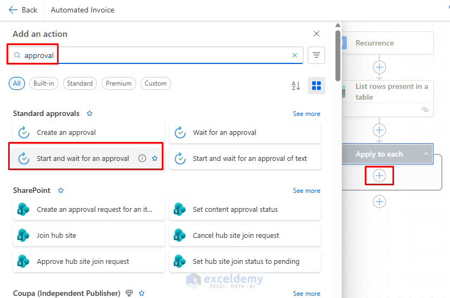Favorite the Standard approvals connector star
The image size is (450, 298).
[x=90, y=113]
